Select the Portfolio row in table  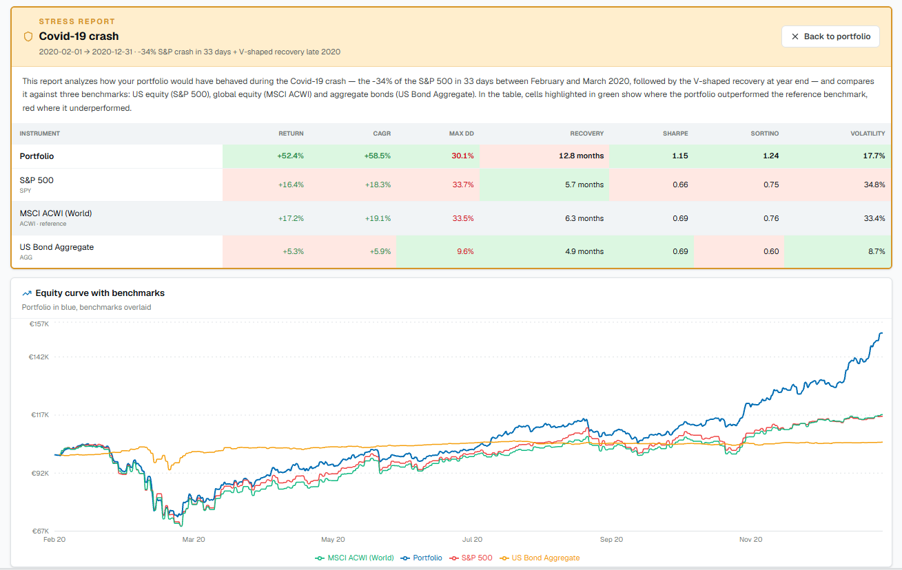tap(451, 156)
